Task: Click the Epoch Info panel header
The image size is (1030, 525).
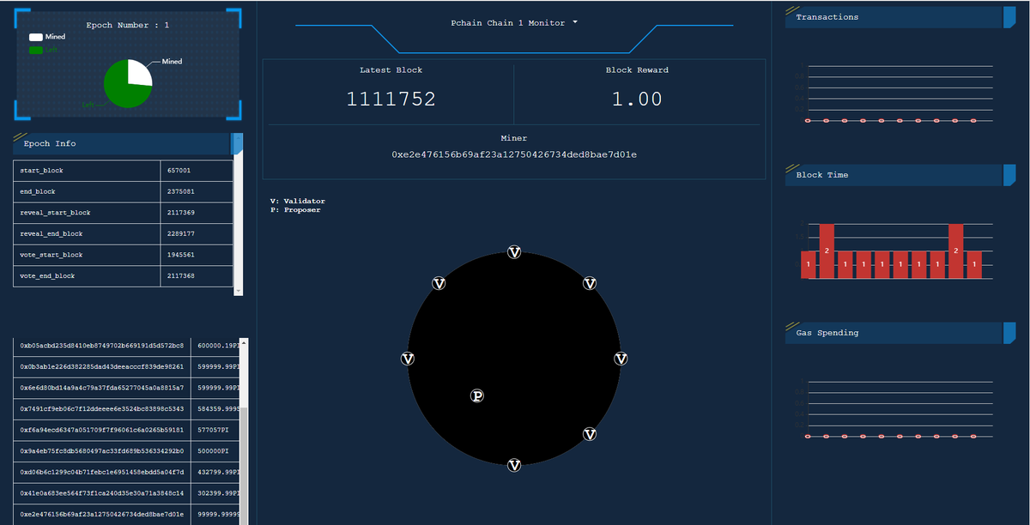Action: (127, 143)
